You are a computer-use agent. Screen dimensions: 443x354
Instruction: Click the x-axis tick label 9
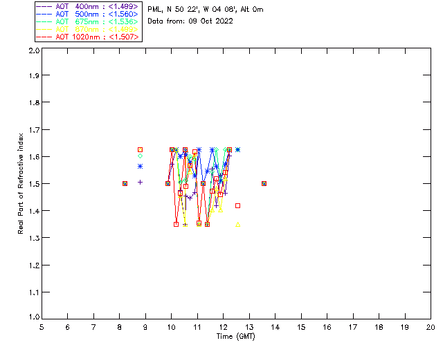click(x=145, y=327)
